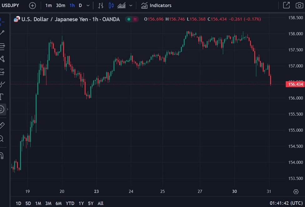Select the Fib retracement tool
The height and width of the screenshot is (207, 305).
2,47
